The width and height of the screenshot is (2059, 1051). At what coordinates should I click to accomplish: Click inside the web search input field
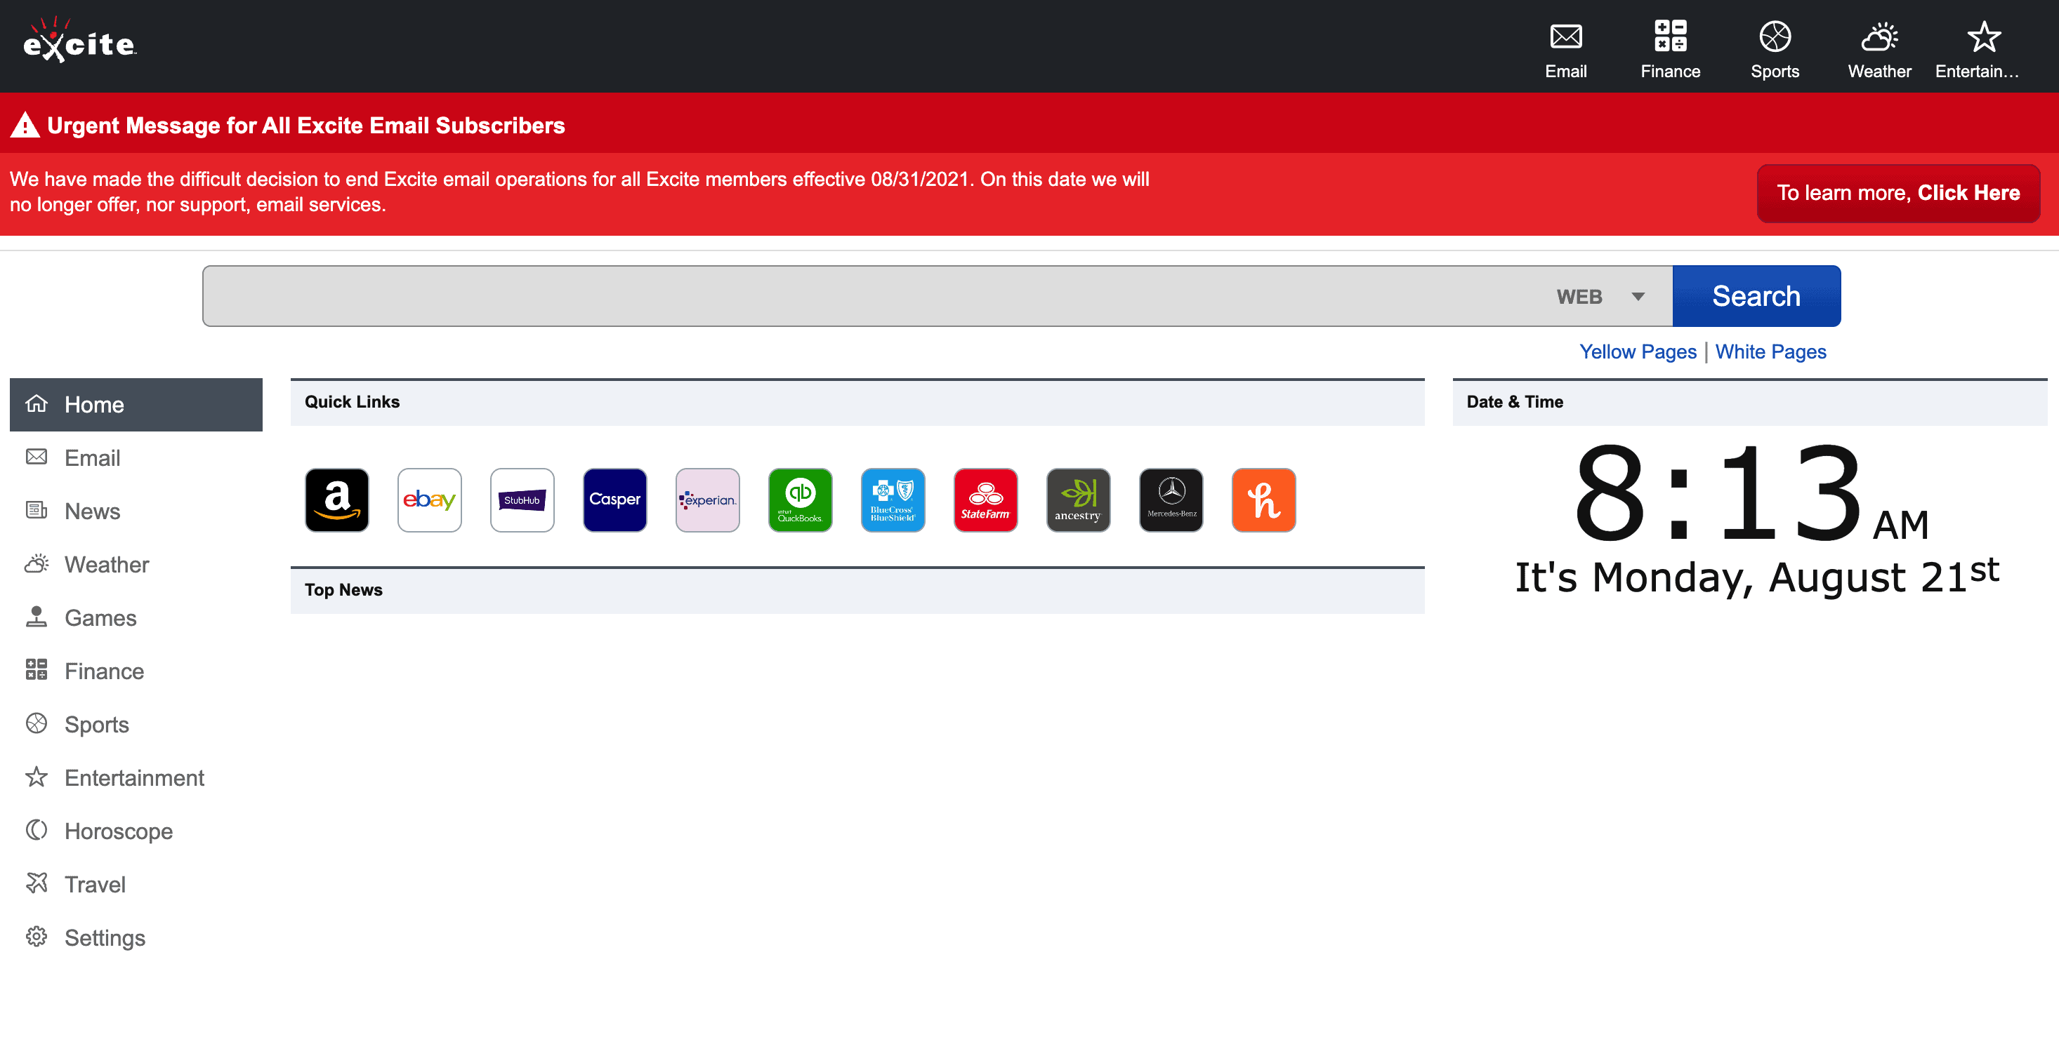[871, 296]
